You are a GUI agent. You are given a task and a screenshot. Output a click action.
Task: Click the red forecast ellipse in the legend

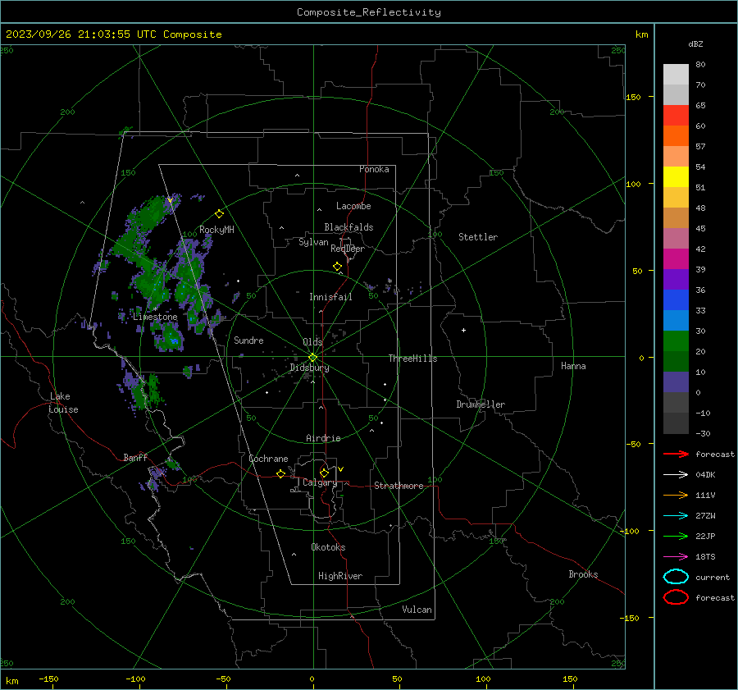[x=676, y=597]
